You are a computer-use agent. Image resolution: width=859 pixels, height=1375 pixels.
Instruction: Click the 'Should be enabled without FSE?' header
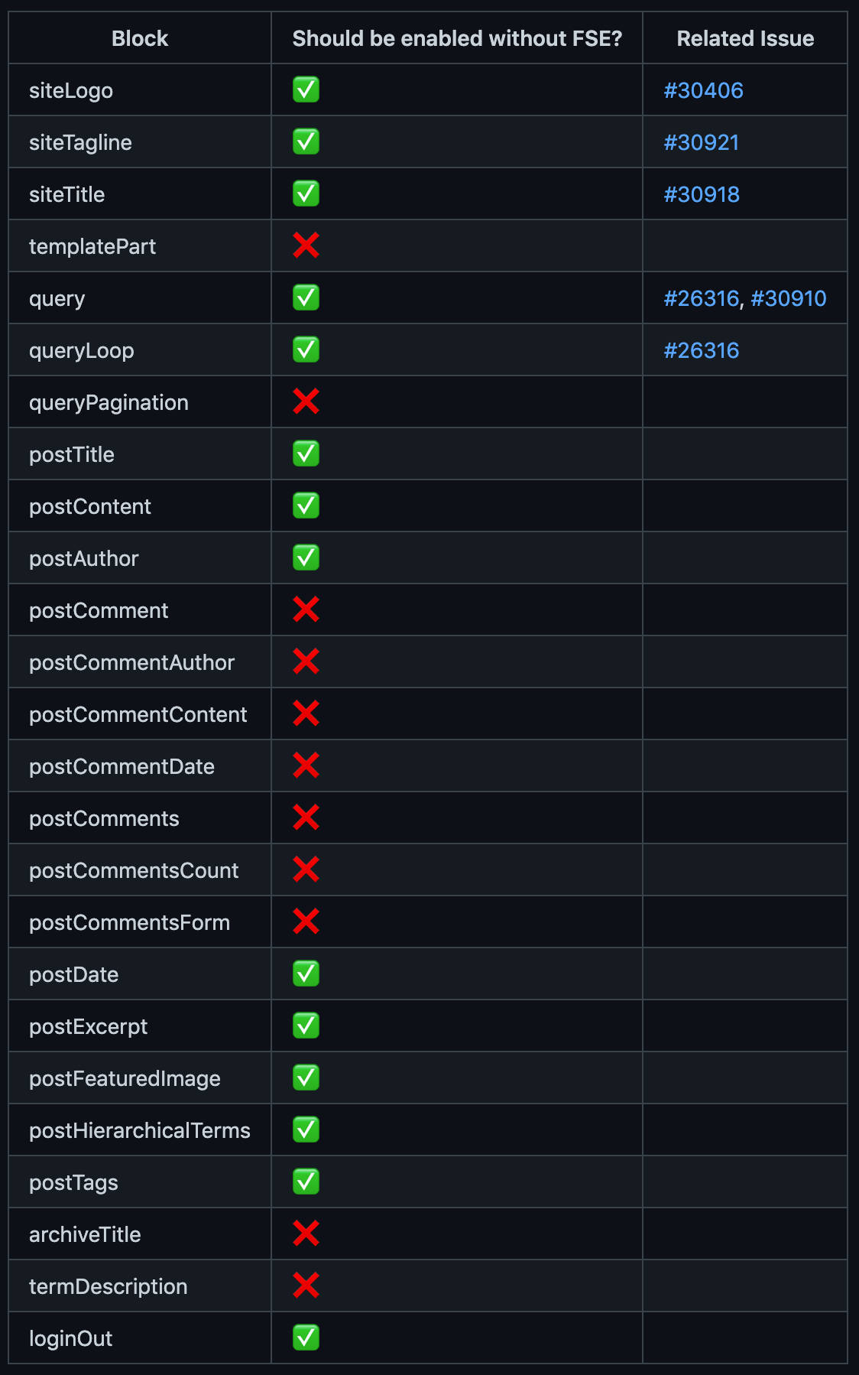click(x=457, y=38)
